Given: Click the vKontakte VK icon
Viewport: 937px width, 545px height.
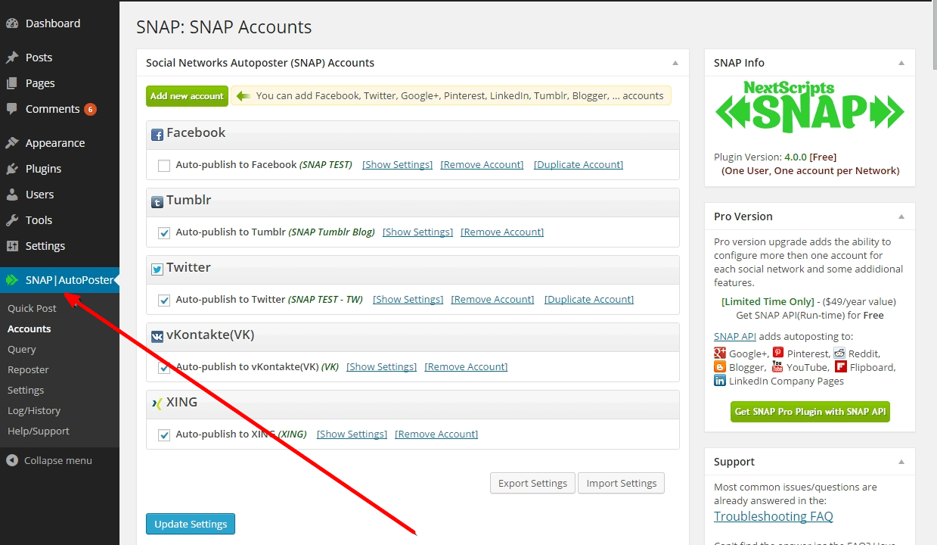Looking at the screenshot, I should tap(157, 337).
